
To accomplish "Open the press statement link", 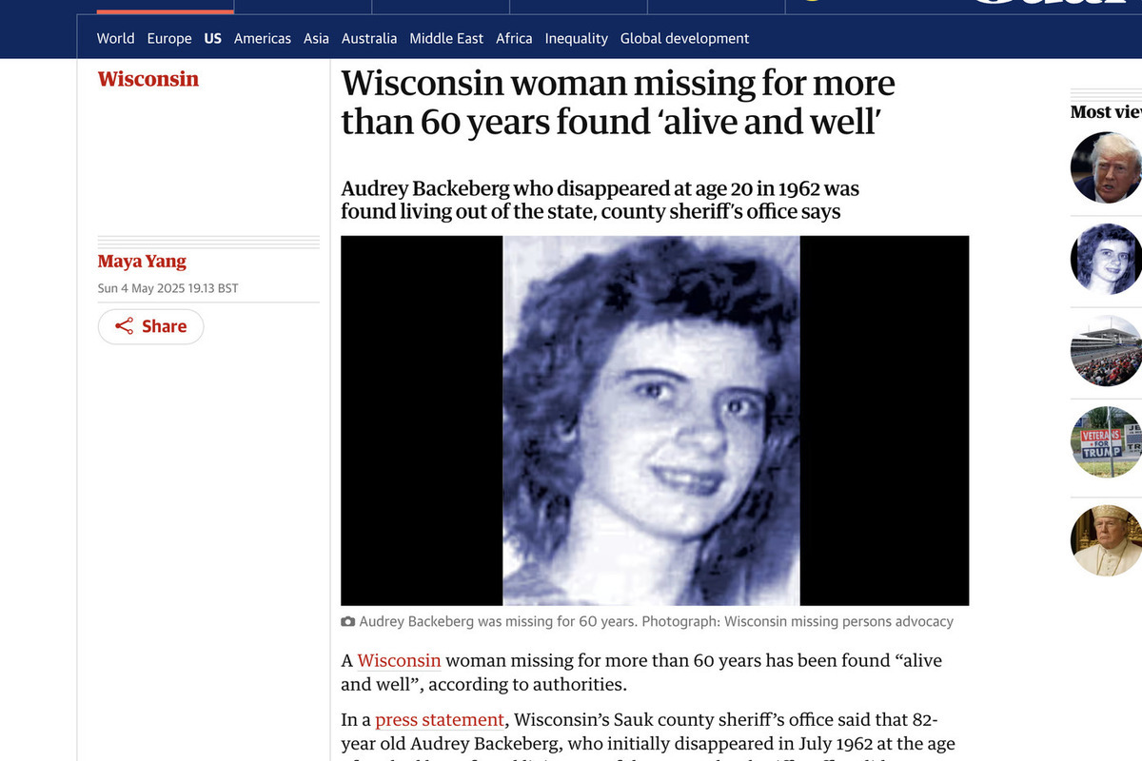I will point(440,719).
